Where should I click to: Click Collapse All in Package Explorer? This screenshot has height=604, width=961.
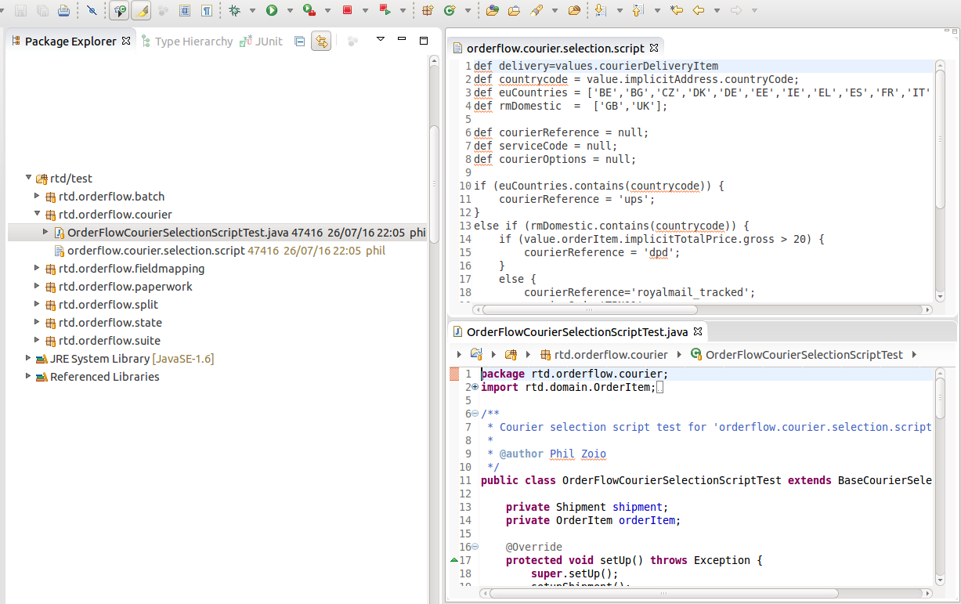click(x=299, y=41)
